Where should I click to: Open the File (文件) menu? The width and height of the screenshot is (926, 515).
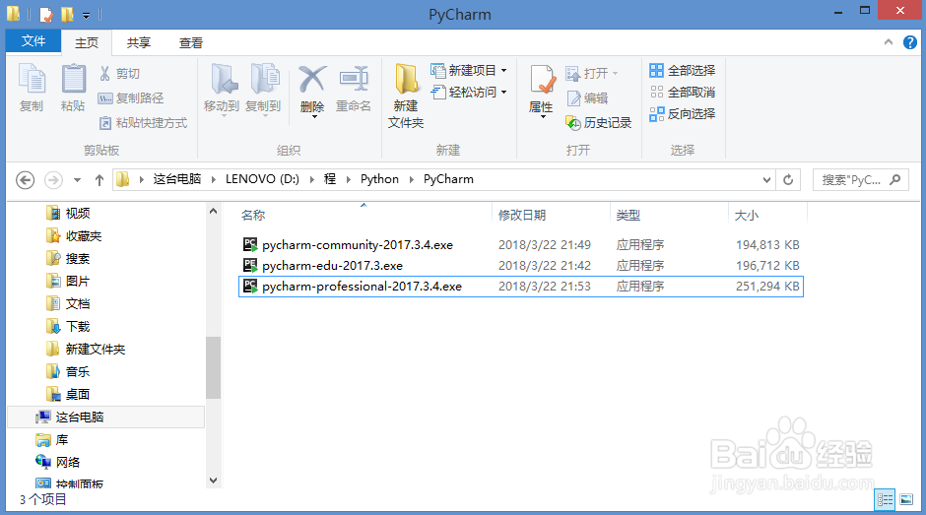(x=33, y=41)
